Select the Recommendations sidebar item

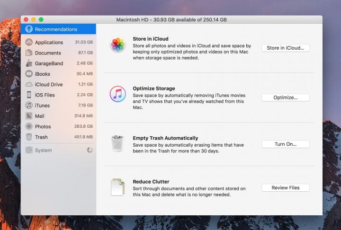click(58, 29)
